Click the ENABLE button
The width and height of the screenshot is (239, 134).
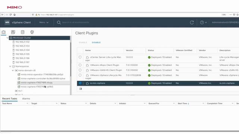[x=83, y=42]
